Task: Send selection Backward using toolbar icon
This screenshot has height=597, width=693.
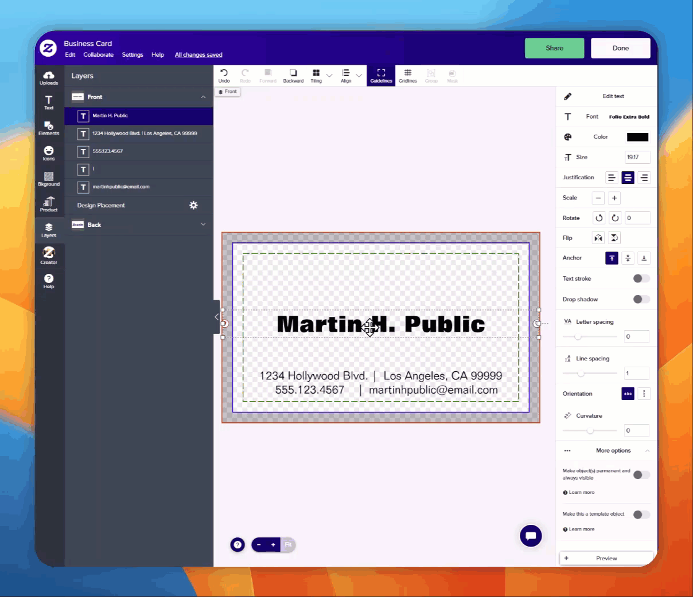Action: (x=293, y=75)
